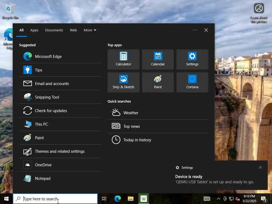Show hidden tray icons chevron
The height and width of the screenshot is (204, 272).
pyautogui.click(x=219, y=199)
